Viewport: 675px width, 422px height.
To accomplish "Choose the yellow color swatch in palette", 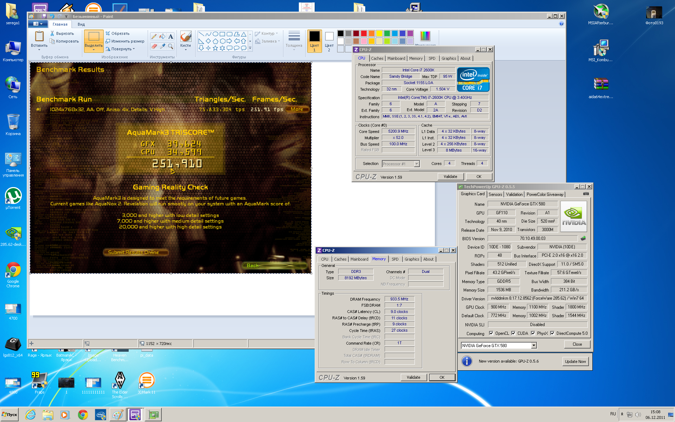I will pos(379,33).
